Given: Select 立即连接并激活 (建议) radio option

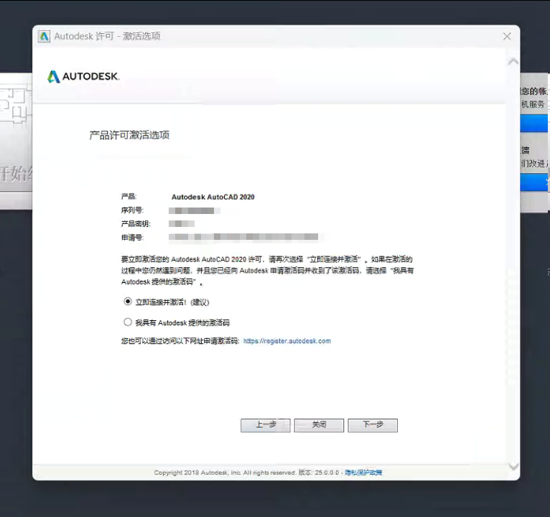Looking at the screenshot, I should coord(128,302).
